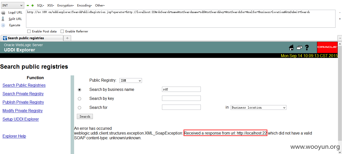Open Setup UDDI Explorer link
This screenshot has width=342, height=154.
click(21, 119)
